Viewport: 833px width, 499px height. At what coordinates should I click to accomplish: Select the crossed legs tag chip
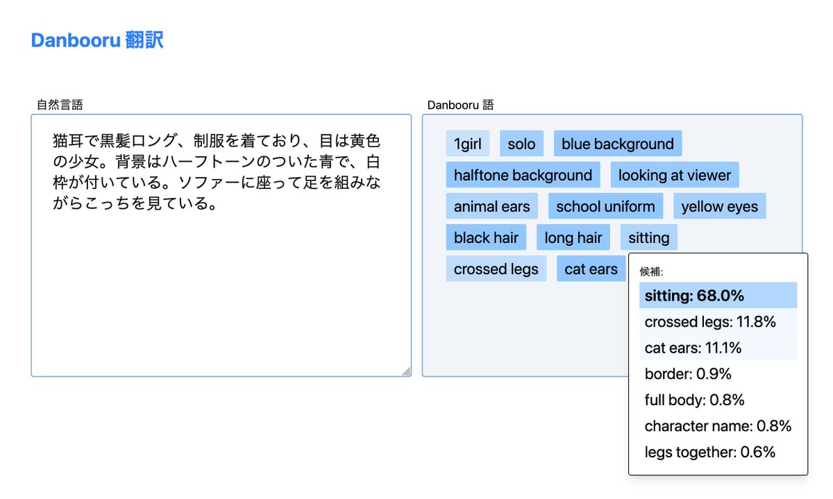click(496, 269)
